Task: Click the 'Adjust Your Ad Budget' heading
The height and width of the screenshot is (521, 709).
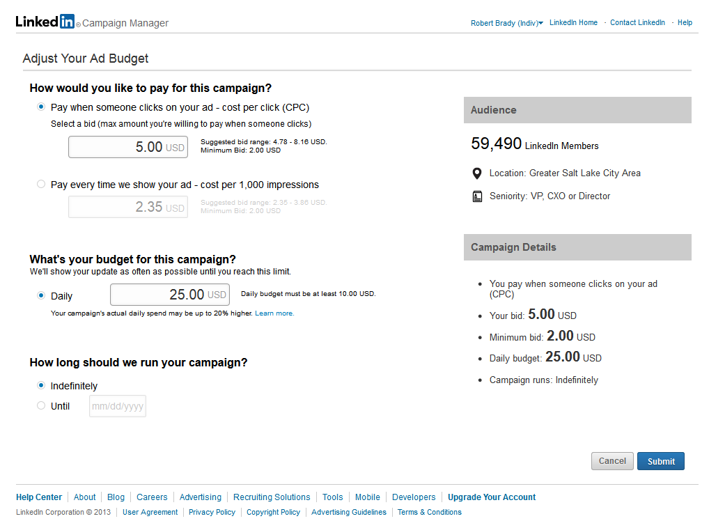Action: click(86, 59)
